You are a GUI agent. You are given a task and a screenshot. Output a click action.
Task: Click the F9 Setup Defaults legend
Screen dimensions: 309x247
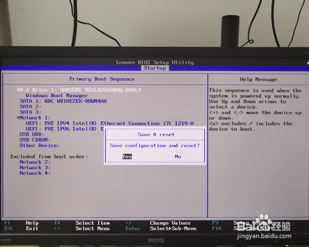(244, 223)
